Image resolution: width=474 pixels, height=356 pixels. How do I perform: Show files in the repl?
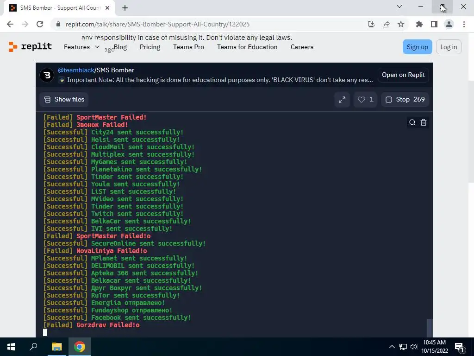click(64, 100)
